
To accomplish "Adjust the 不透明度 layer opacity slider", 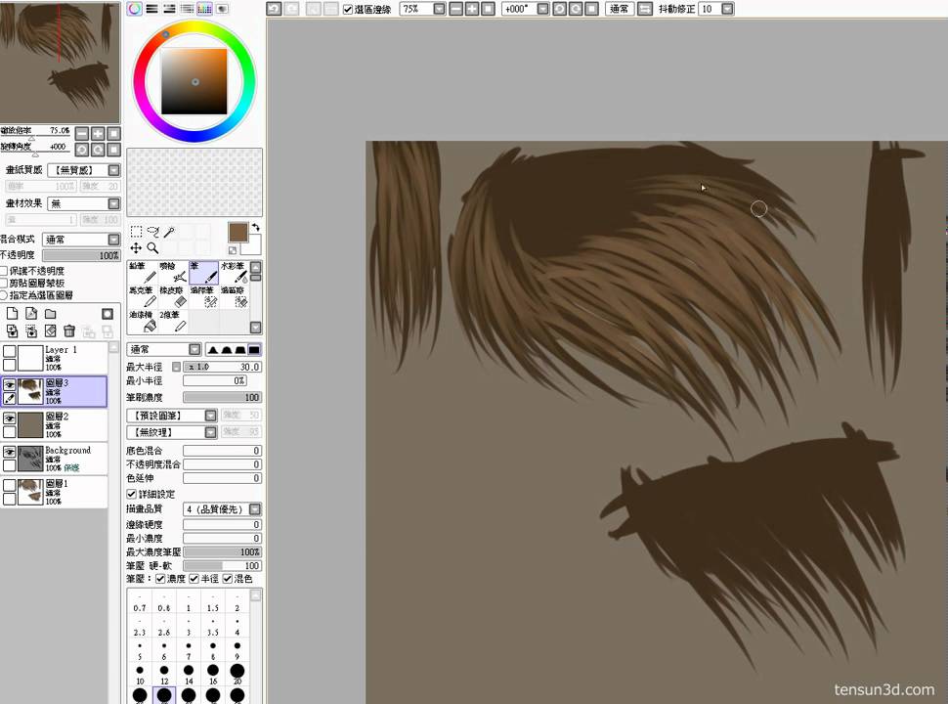I will [81, 256].
